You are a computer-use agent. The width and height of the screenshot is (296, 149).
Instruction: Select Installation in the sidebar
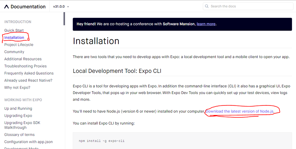[x=14, y=38]
